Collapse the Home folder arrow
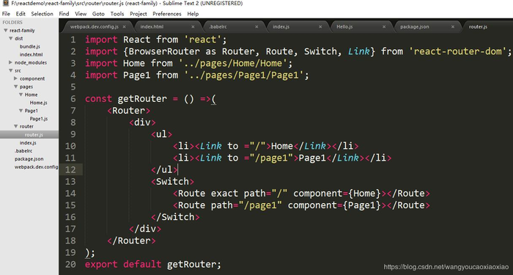Image resolution: width=513 pixels, height=275 pixels. click(21, 95)
